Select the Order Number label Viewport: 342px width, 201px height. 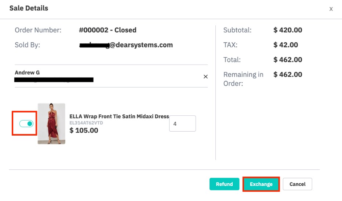point(38,30)
